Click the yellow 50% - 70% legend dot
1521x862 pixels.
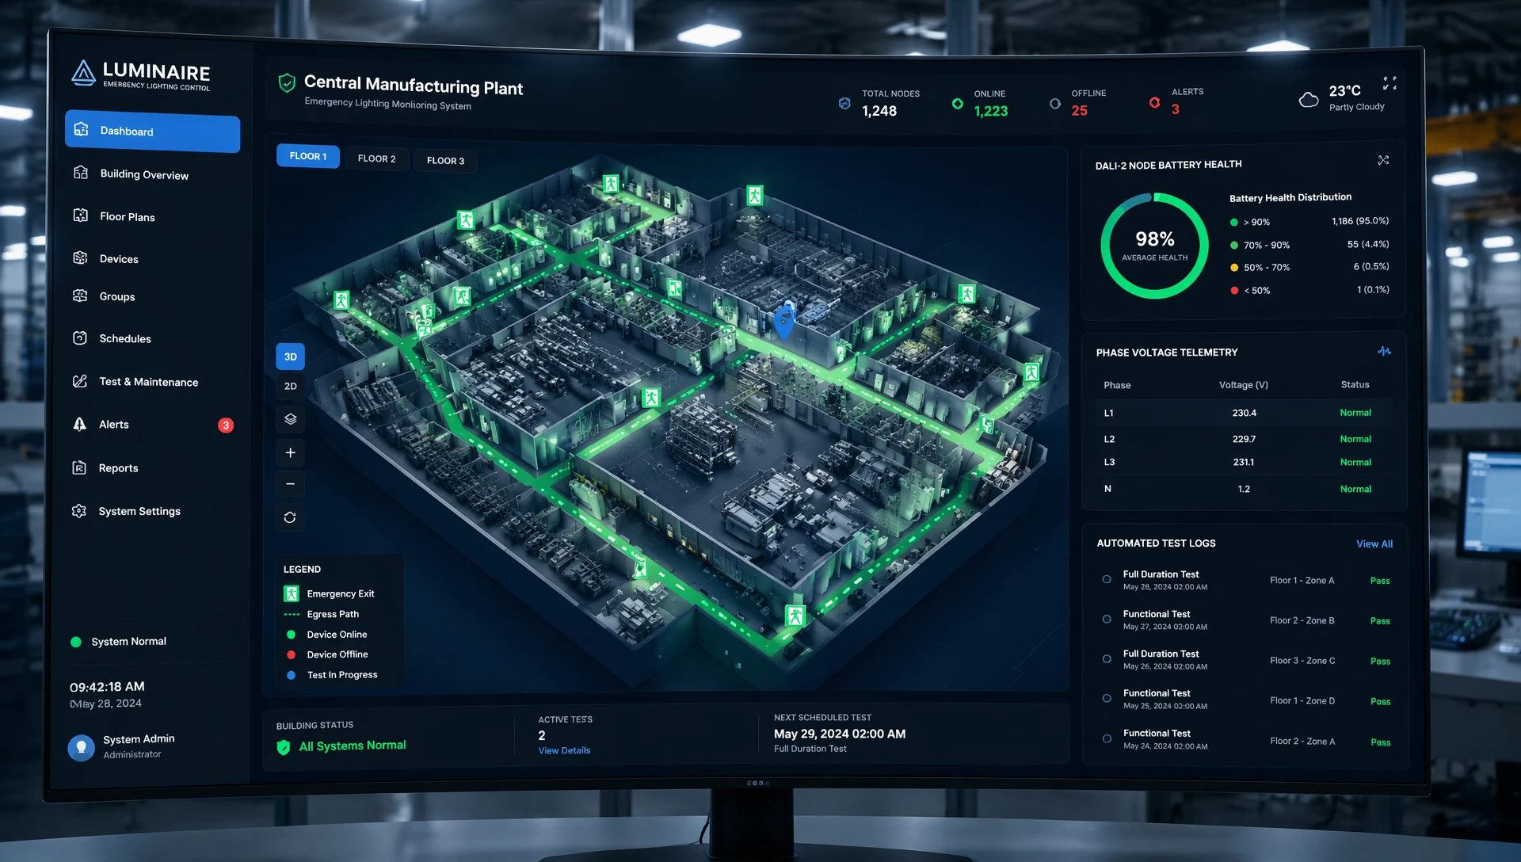[1234, 268]
